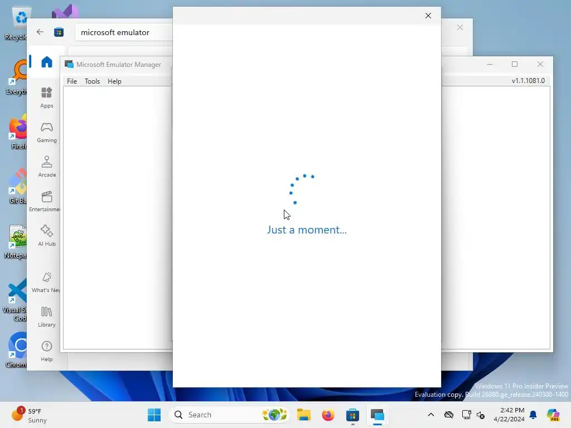Click the Emulator Manager title bar icon

pos(69,65)
